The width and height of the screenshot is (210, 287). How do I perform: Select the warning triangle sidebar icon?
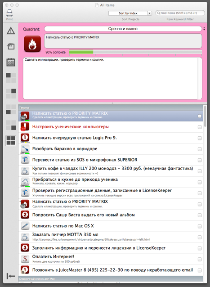click(x=11, y=31)
